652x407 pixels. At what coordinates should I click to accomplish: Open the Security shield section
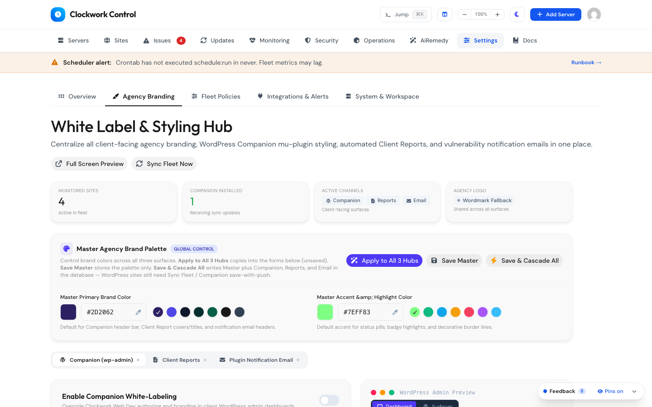[x=321, y=41]
